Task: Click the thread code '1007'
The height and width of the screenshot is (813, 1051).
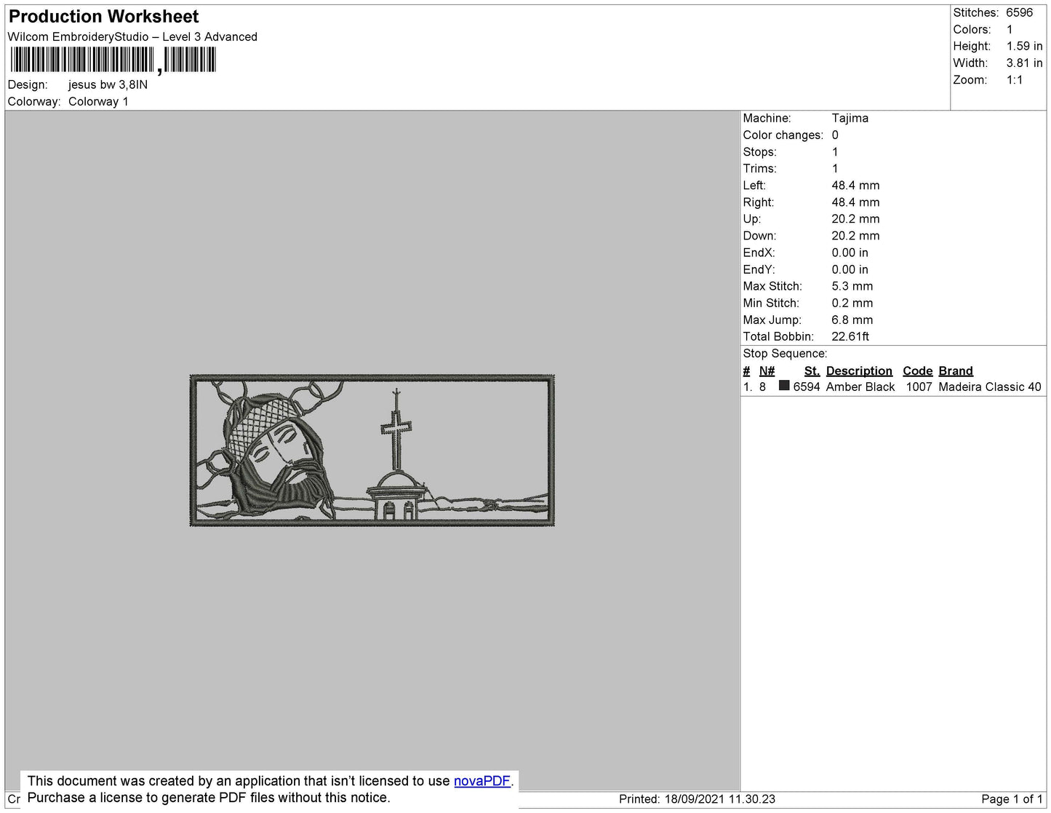Action: click(919, 387)
